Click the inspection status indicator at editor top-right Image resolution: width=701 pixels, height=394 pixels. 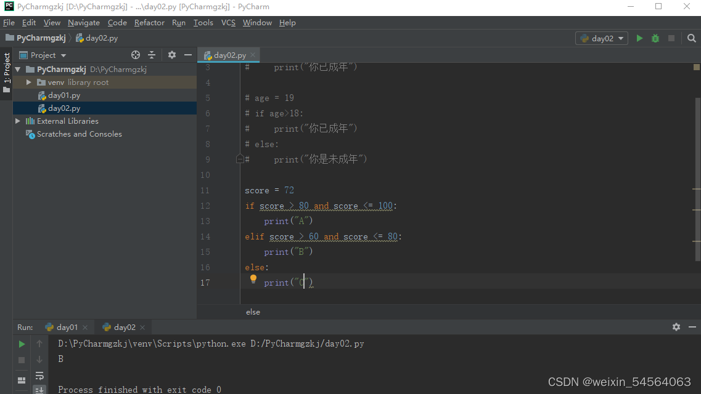coord(697,67)
